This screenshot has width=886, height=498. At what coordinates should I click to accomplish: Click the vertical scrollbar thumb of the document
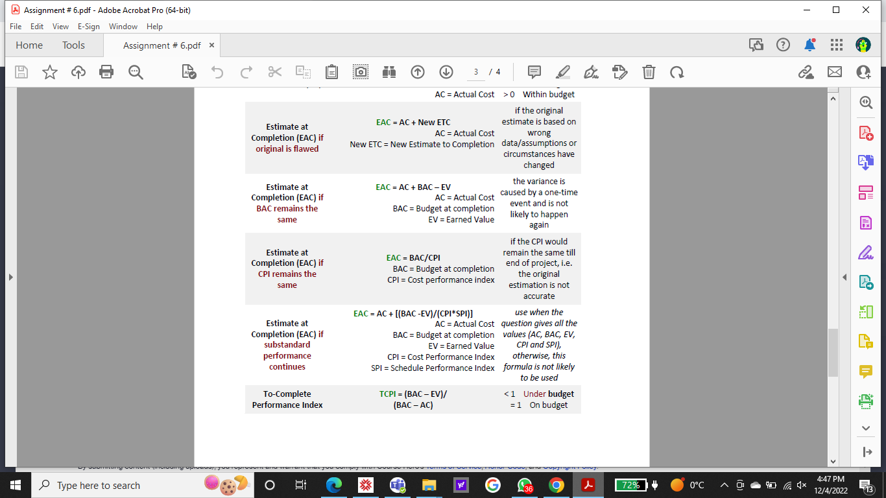tap(833, 353)
